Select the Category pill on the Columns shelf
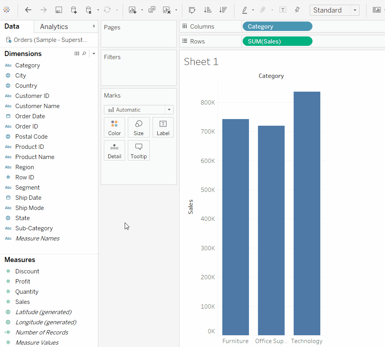385x347 pixels. pos(277,26)
